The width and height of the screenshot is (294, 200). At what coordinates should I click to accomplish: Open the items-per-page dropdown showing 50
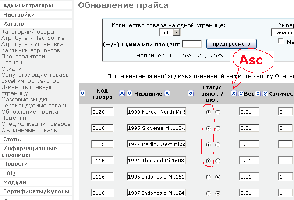170,32
